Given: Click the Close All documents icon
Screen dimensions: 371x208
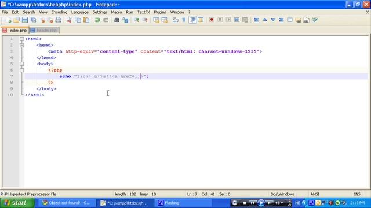Looking at the screenshot, I should coord(50,20).
